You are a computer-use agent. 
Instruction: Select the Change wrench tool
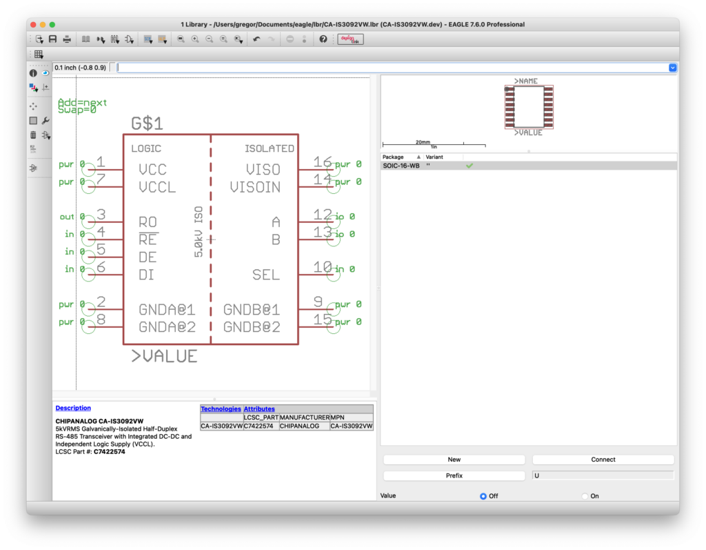(x=46, y=120)
